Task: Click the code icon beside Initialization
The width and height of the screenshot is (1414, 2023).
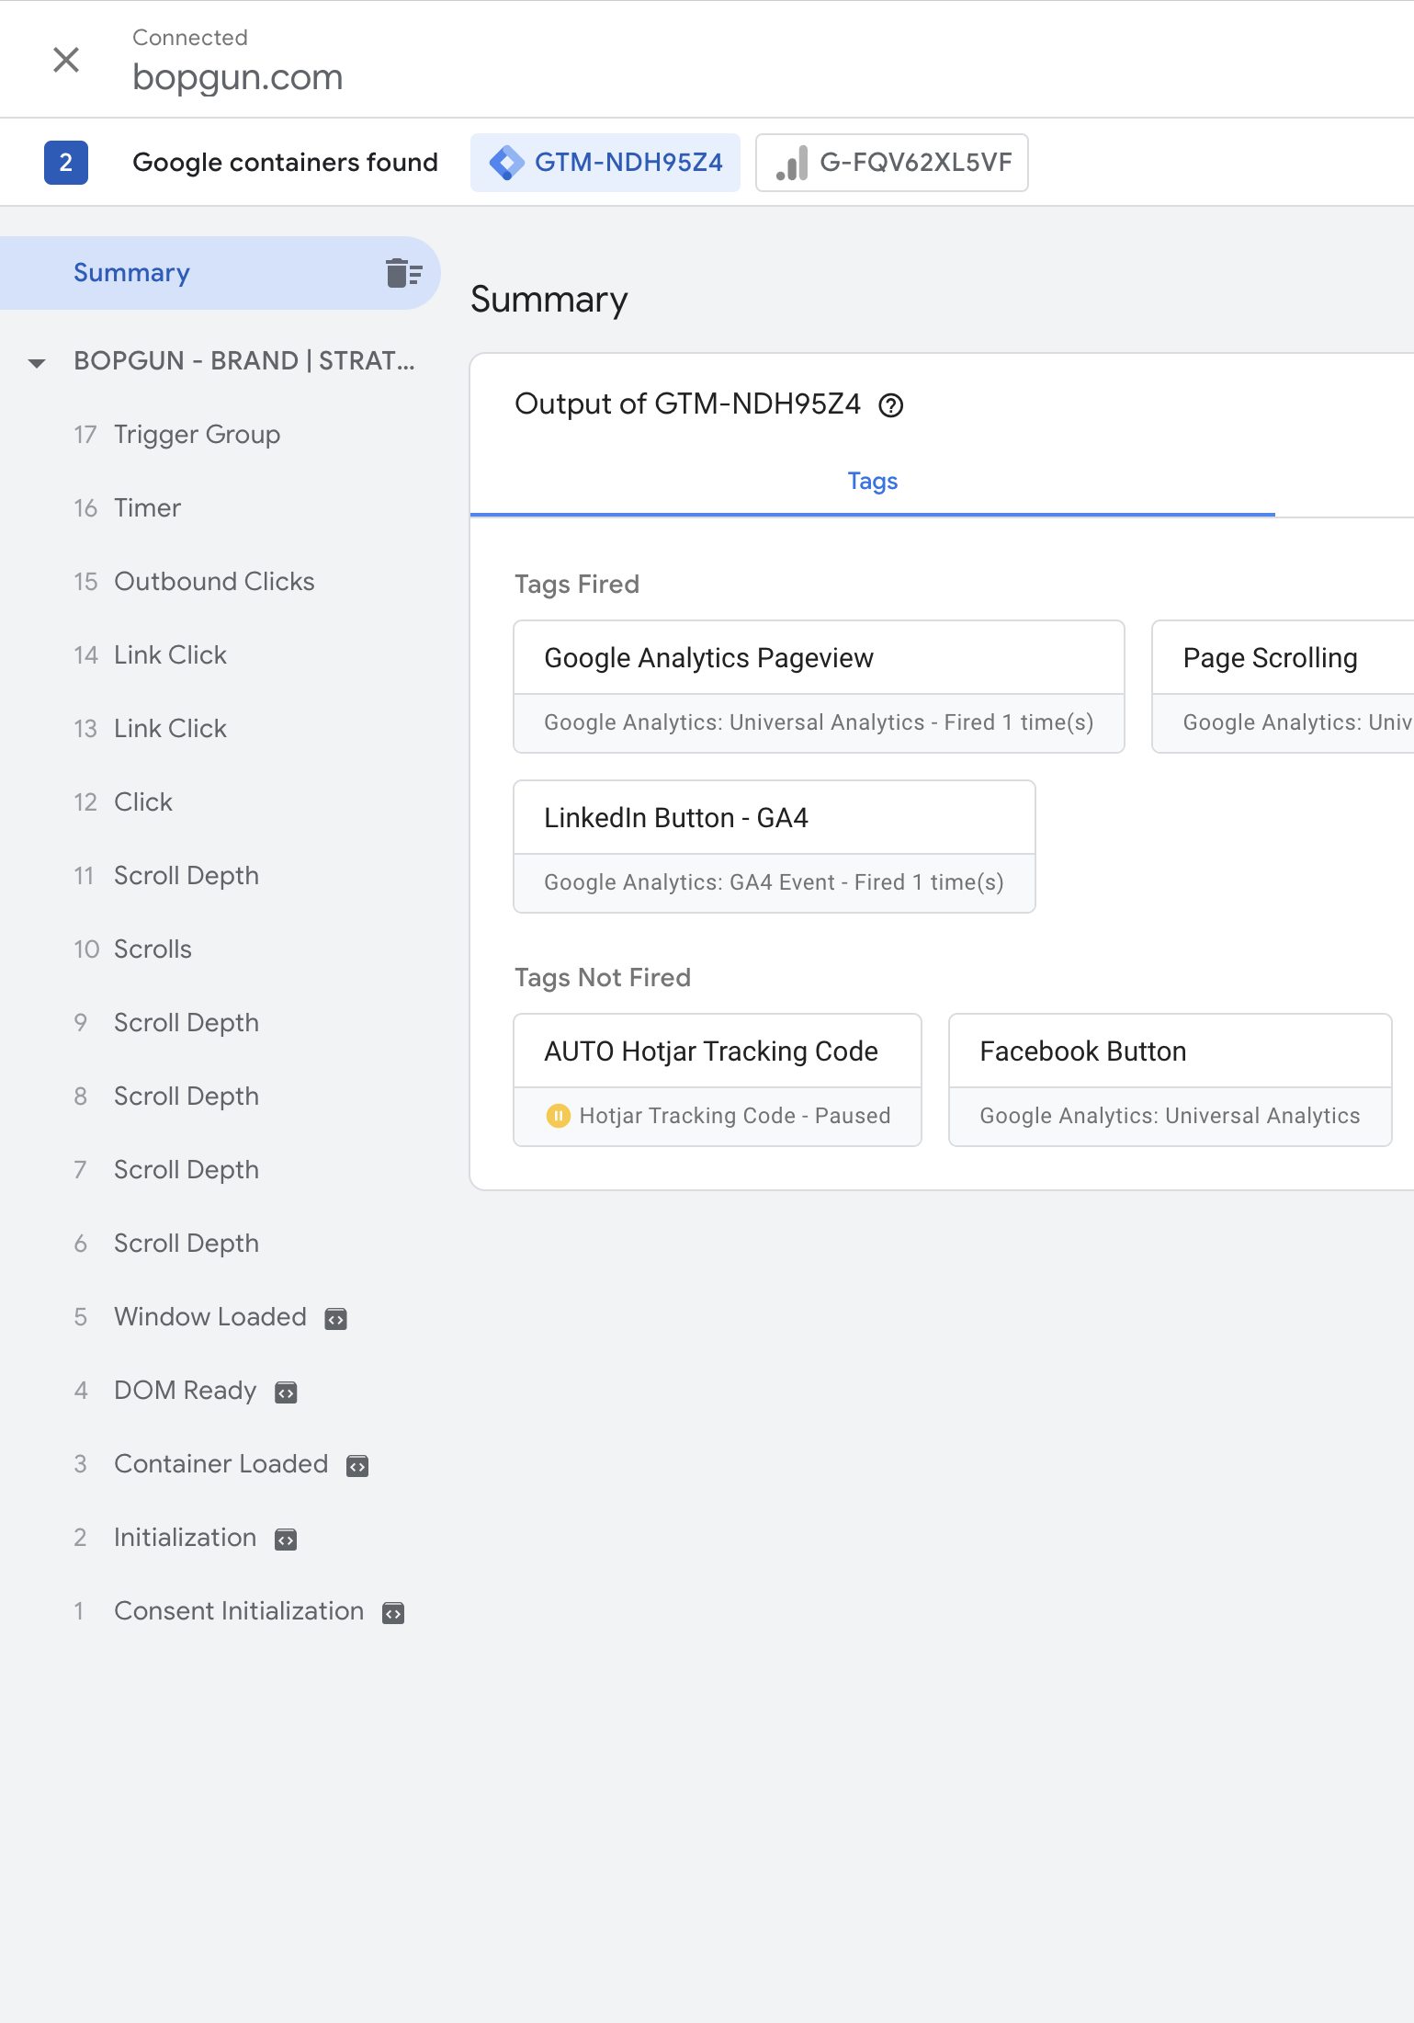Action: [287, 1540]
